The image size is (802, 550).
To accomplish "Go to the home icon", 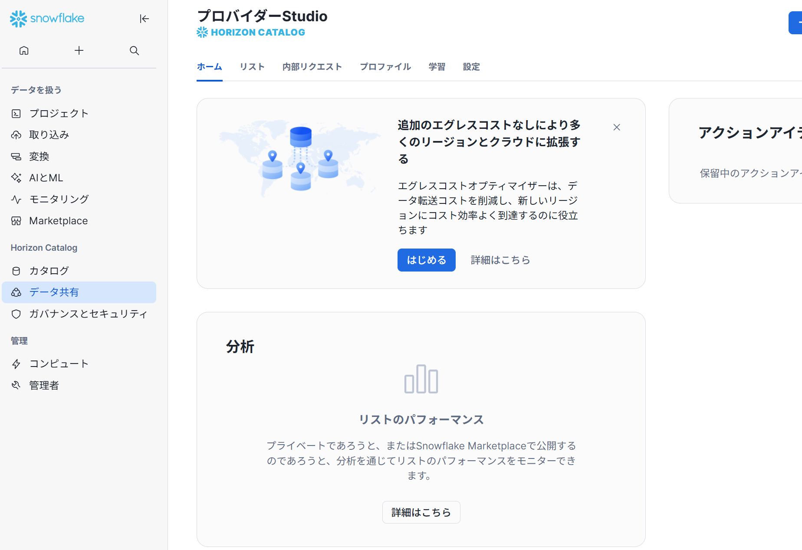I will (x=24, y=51).
